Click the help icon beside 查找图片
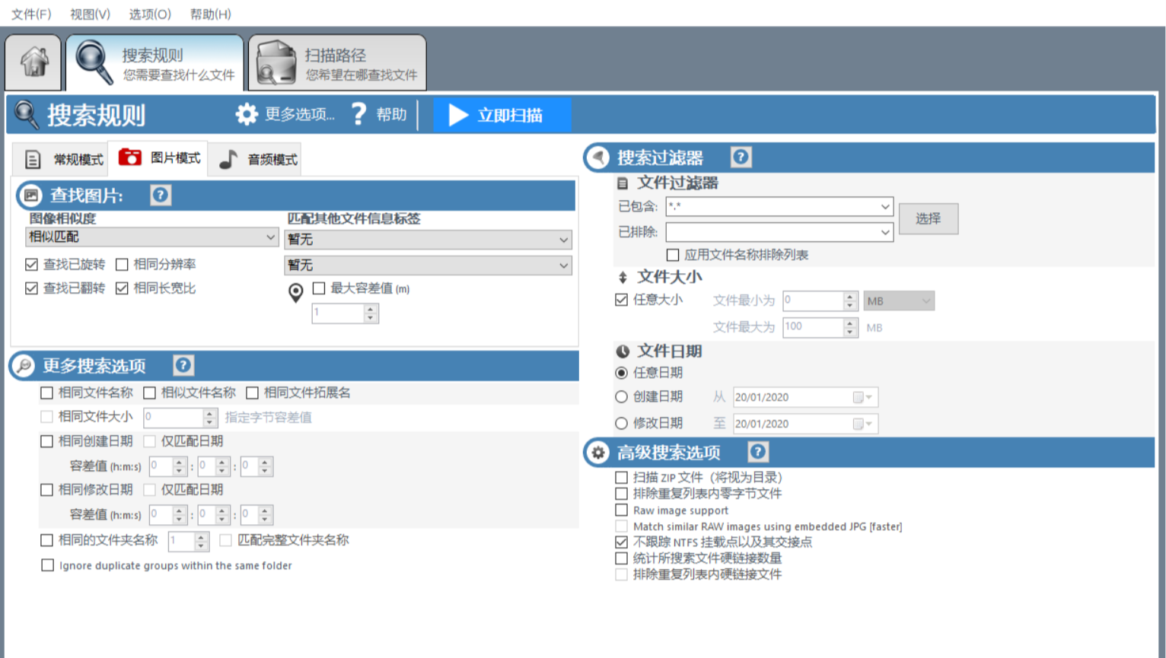1166x658 pixels. 160,195
